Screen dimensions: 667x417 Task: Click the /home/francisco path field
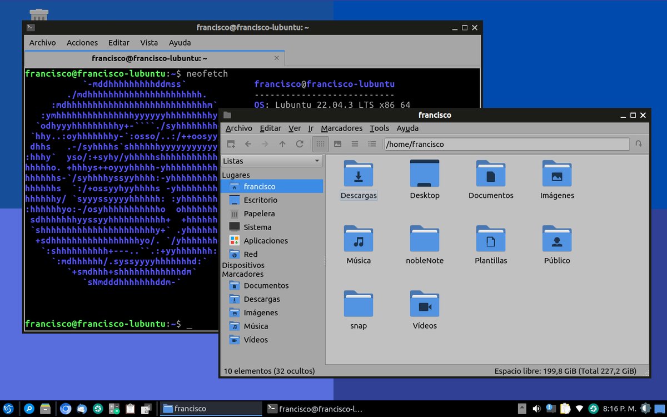pyautogui.click(x=507, y=144)
